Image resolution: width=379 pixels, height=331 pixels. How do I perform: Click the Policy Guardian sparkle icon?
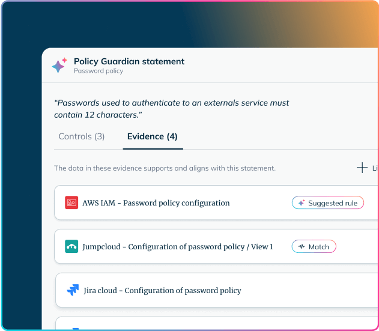pos(59,65)
